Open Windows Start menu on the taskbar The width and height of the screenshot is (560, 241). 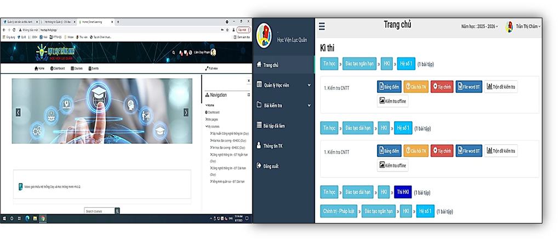pos(4,219)
